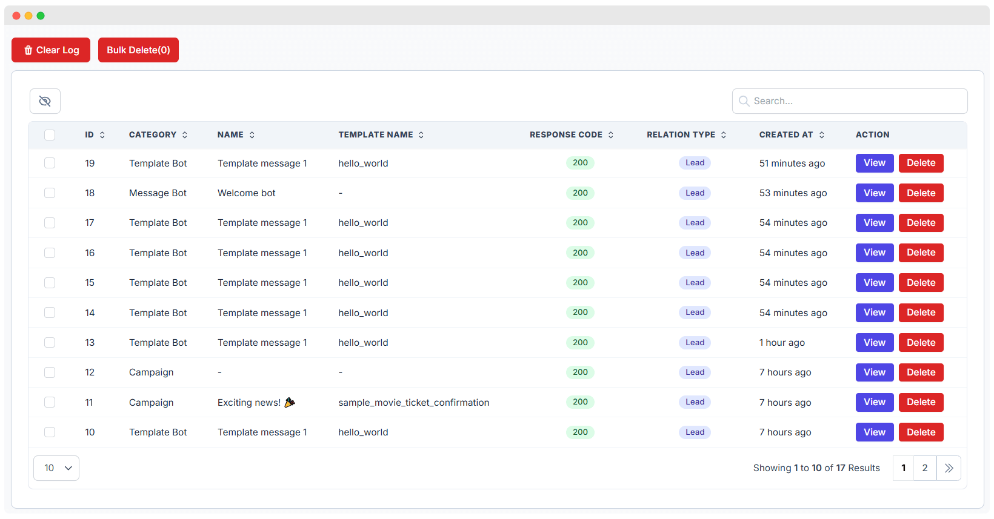The height and width of the screenshot is (519, 994).
Task: Check the select-all checkbox in header
Action: pos(50,135)
